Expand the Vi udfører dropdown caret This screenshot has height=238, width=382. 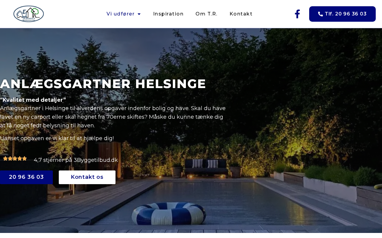pyautogui.click(x=139, y=14)
